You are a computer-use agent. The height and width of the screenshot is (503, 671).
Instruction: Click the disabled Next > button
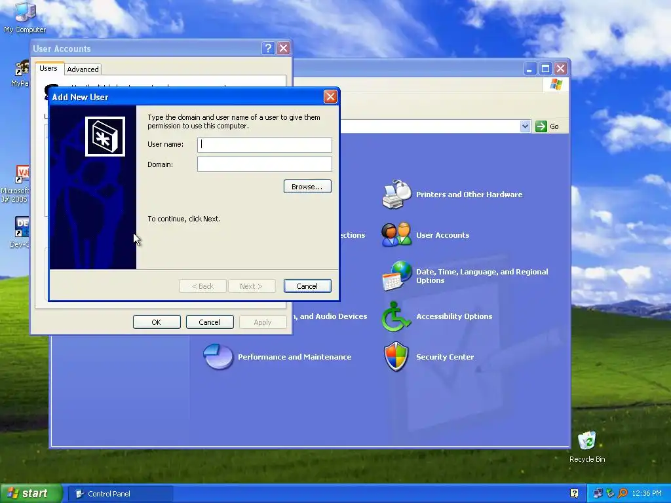pyautogui.click(x=251, y=286)
